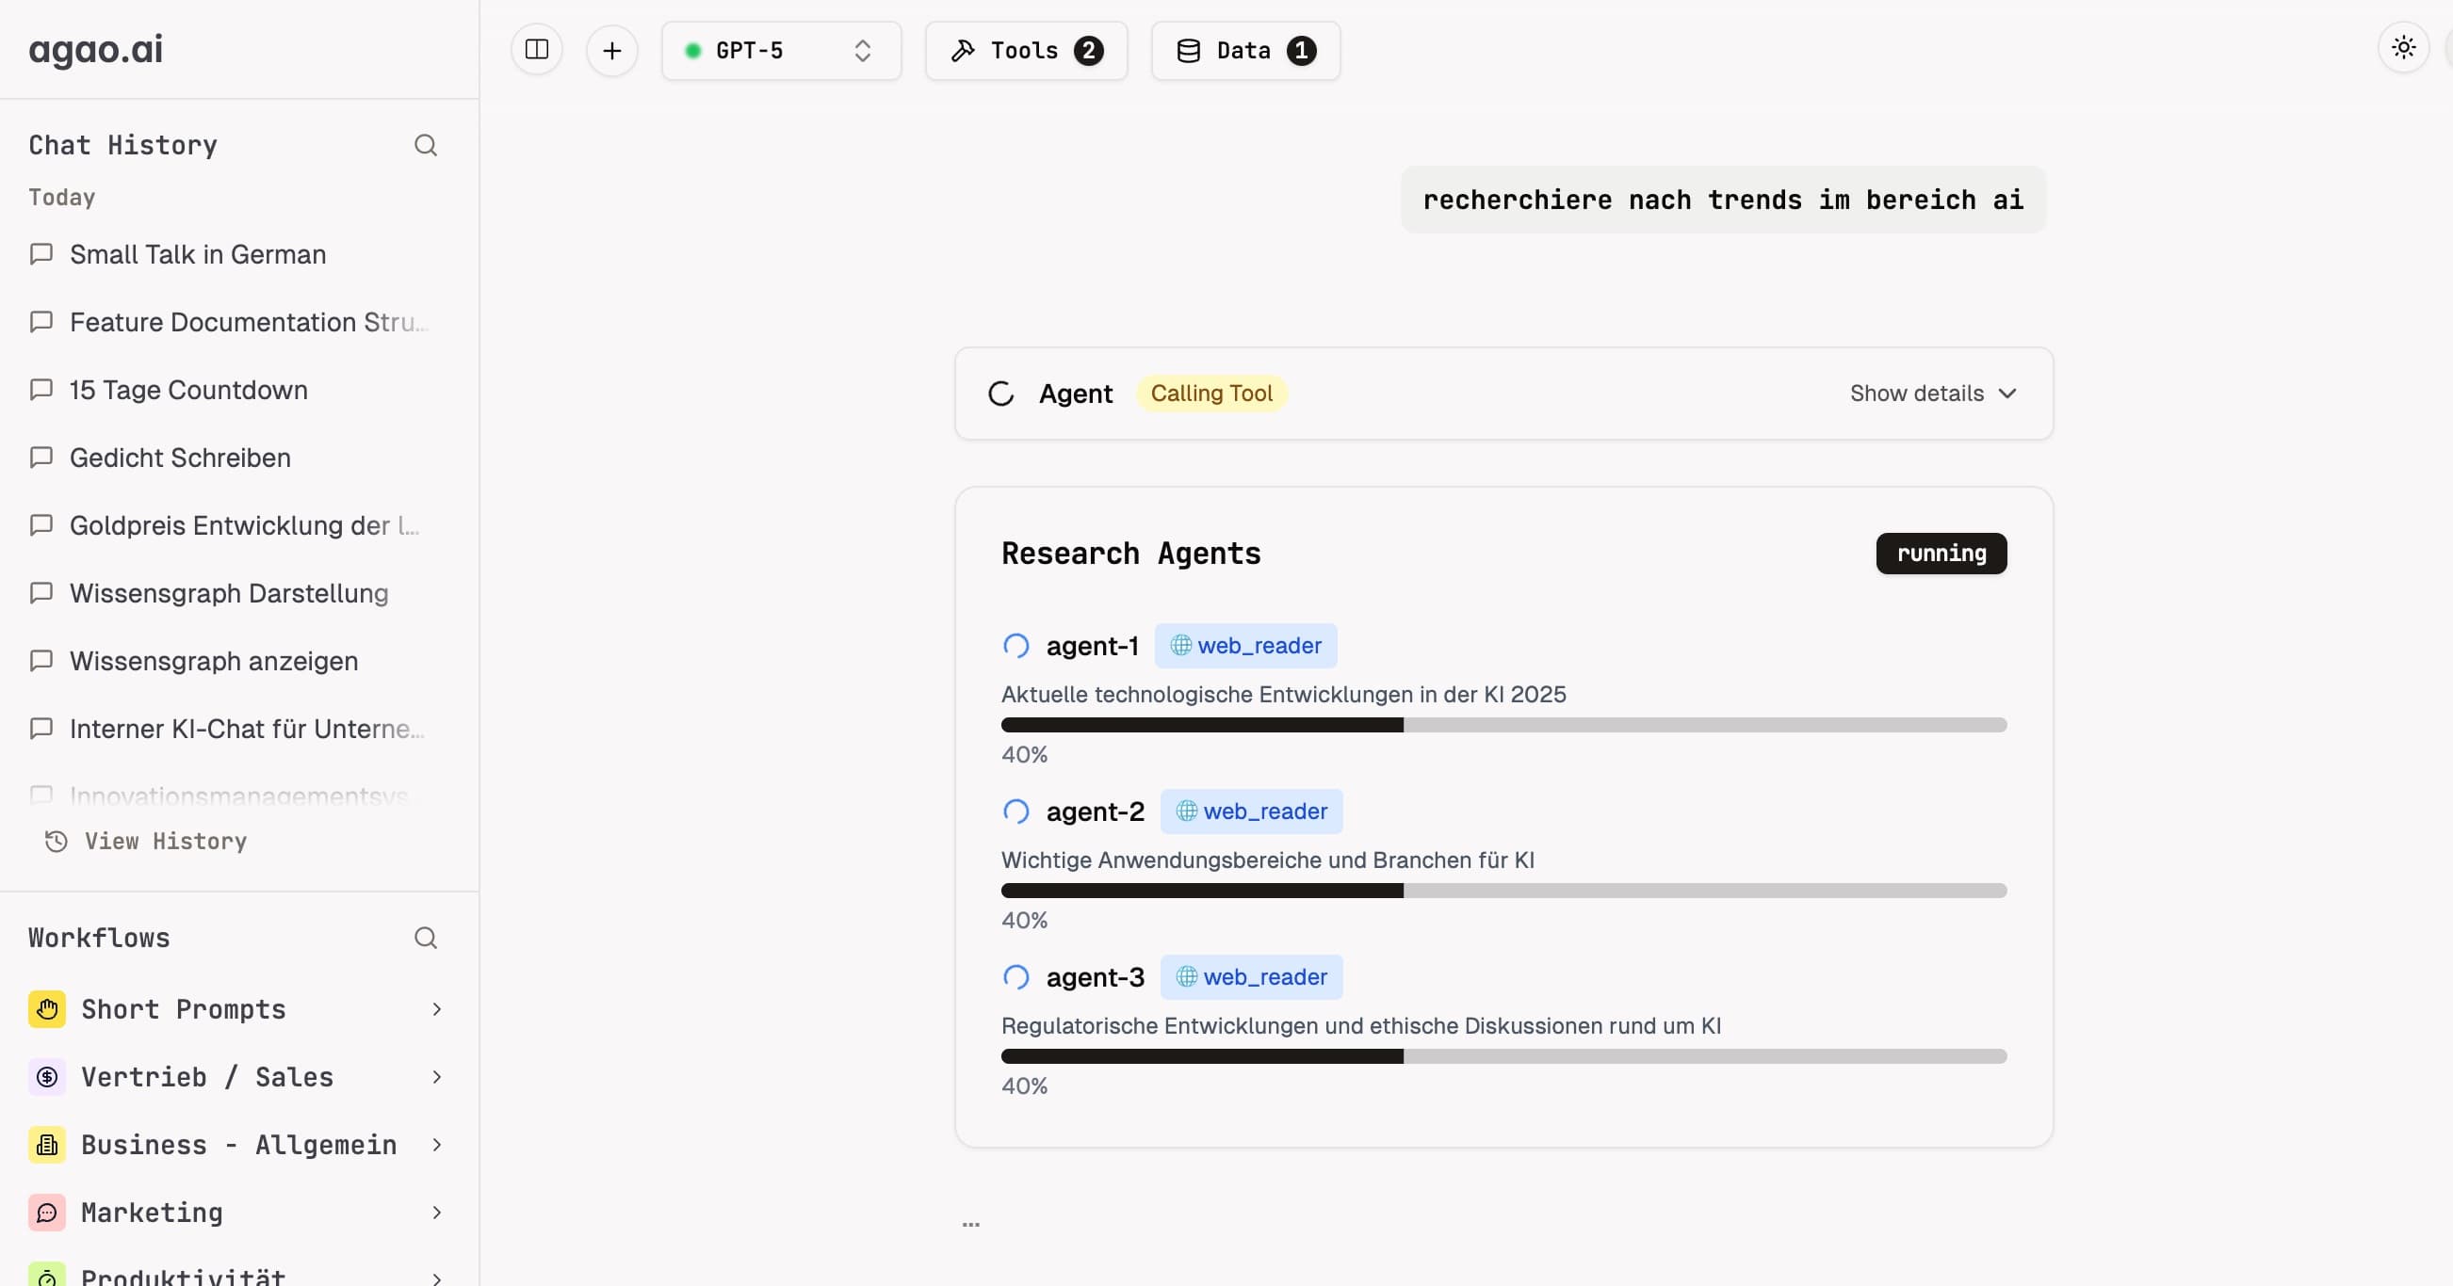This screenshot has width=2453, height=1286.
Task: Click the View History clock icon
Action: pos(57,841)
